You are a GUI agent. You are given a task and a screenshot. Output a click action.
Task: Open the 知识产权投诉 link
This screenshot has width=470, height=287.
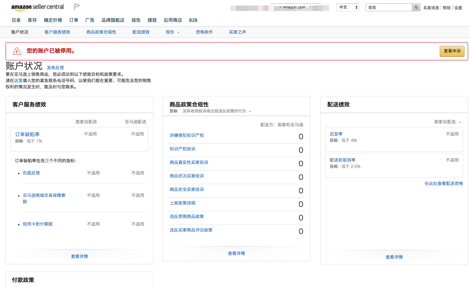tap(182, 149)
